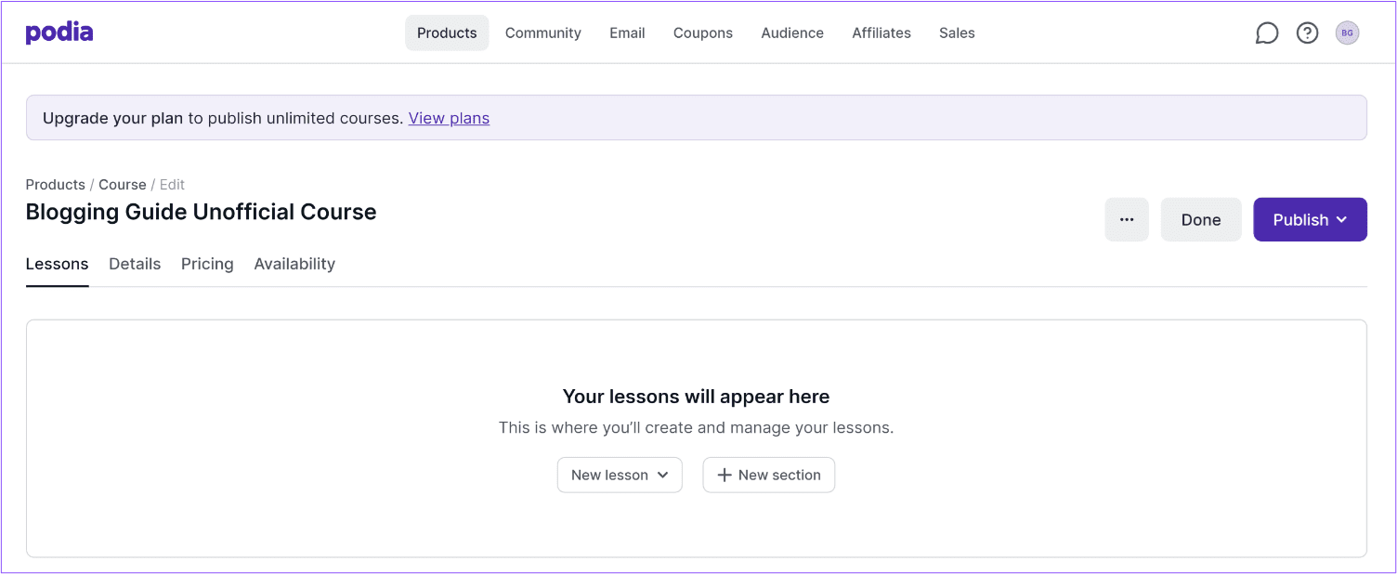Switch to the Details tab
Screen dimensions: 1397x574
[x=135, y=264]
